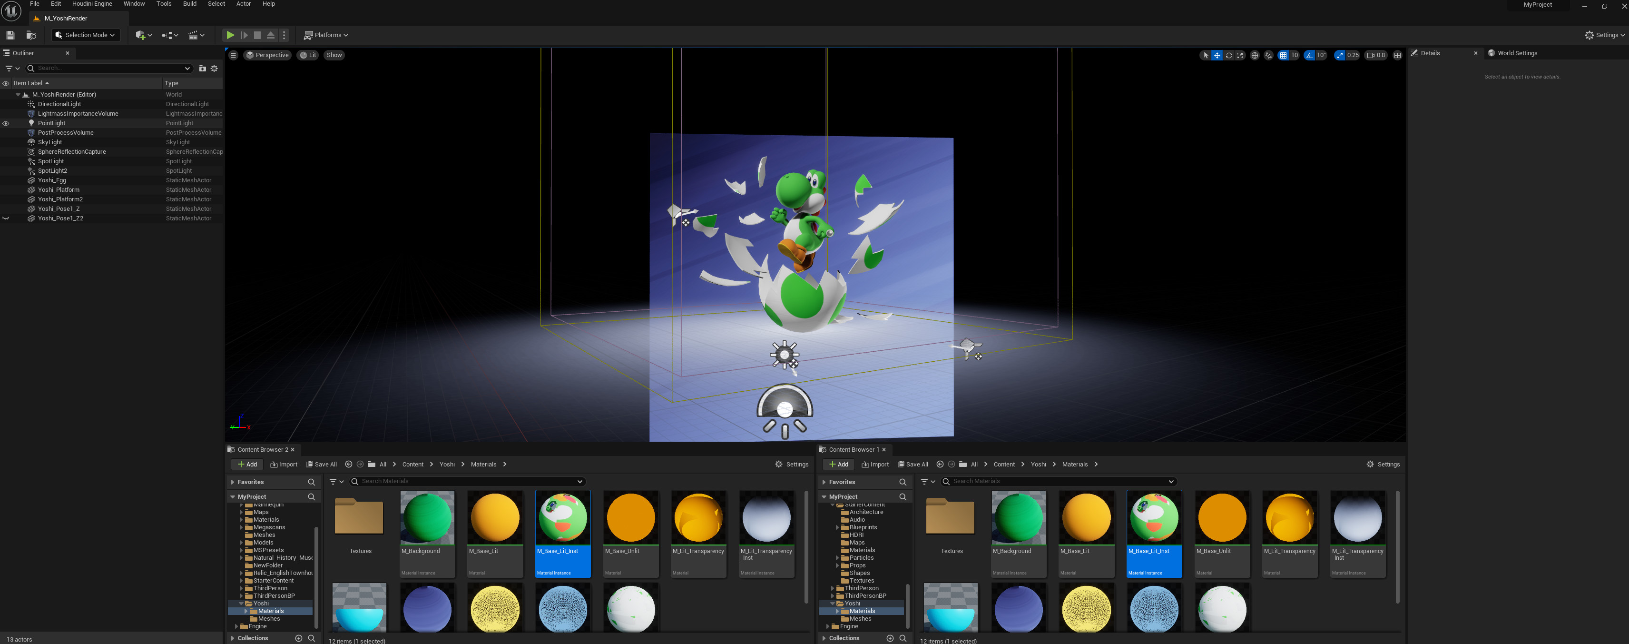Click the Skip/advance frame play icon
This screenshot has height=644, width=1629.
[244, 35]
